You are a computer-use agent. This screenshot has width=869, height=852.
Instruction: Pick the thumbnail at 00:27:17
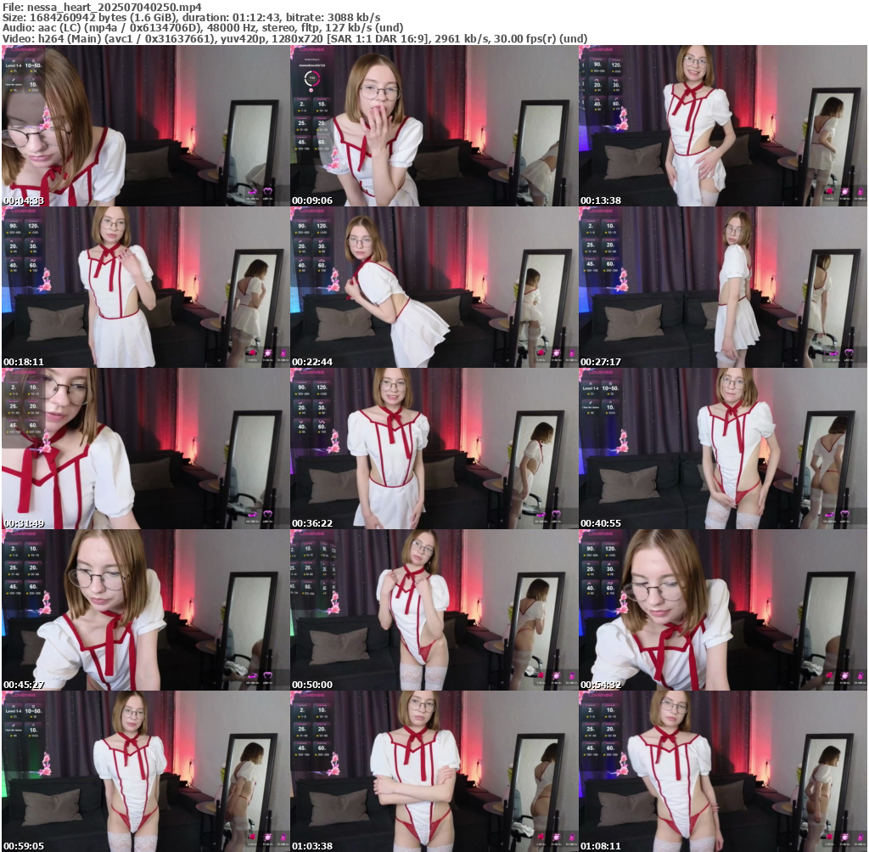coord(723,287)
